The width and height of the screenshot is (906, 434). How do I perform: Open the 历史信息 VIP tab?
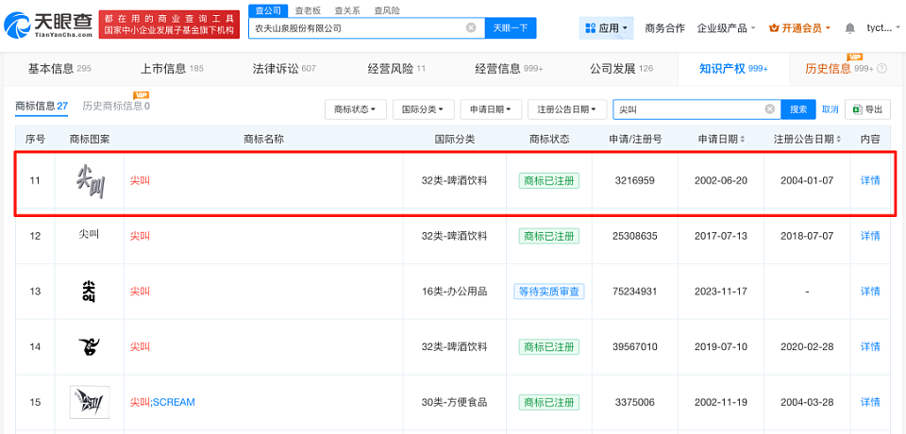pos(839,69)
